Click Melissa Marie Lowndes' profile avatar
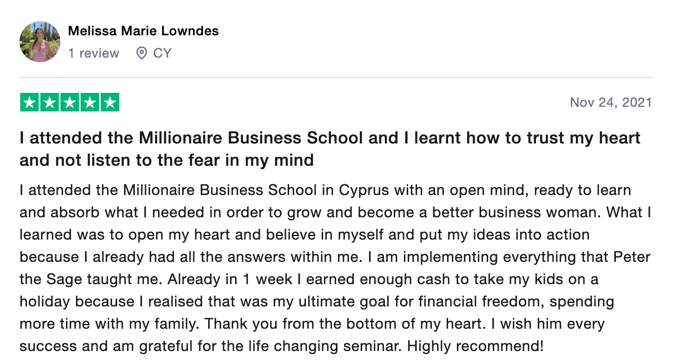 click(40, 42)
